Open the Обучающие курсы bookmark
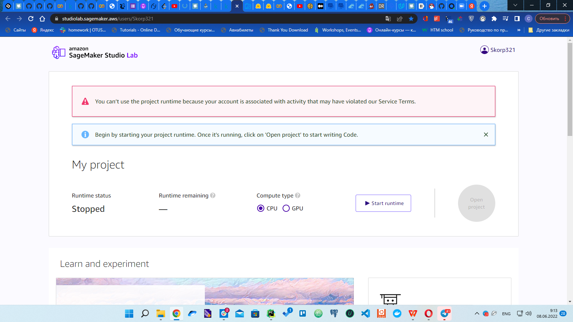 191,30
